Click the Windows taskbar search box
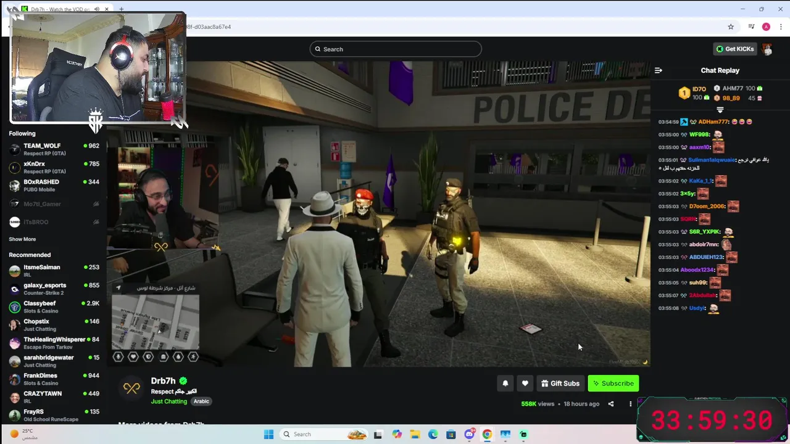Viewport: 790px width, 444px height. click(325, 434)
